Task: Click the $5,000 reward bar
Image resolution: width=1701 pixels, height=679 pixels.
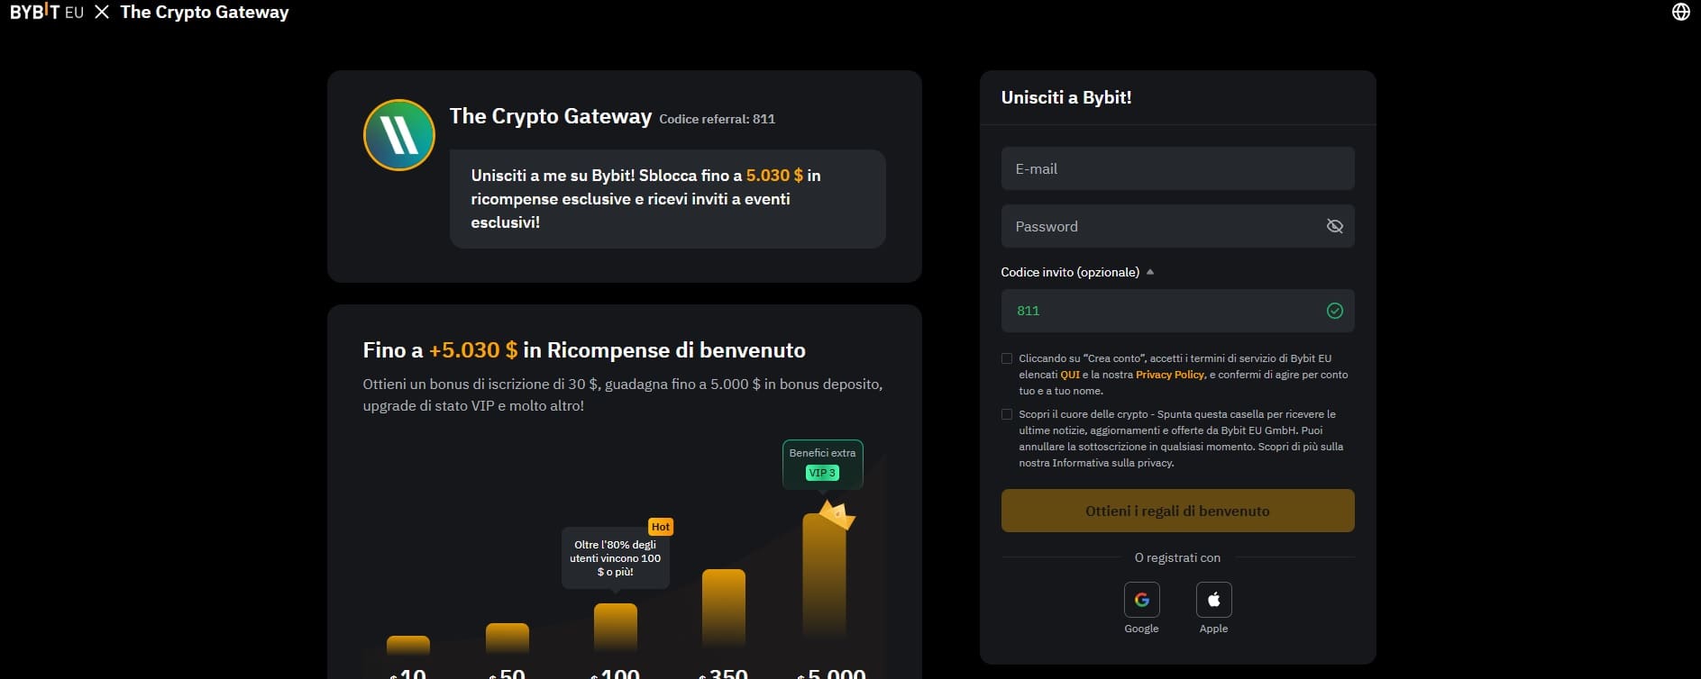Action: click(x=825, y=576)
